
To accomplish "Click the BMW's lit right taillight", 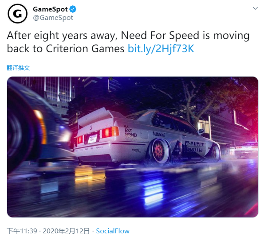I will 110,132.
